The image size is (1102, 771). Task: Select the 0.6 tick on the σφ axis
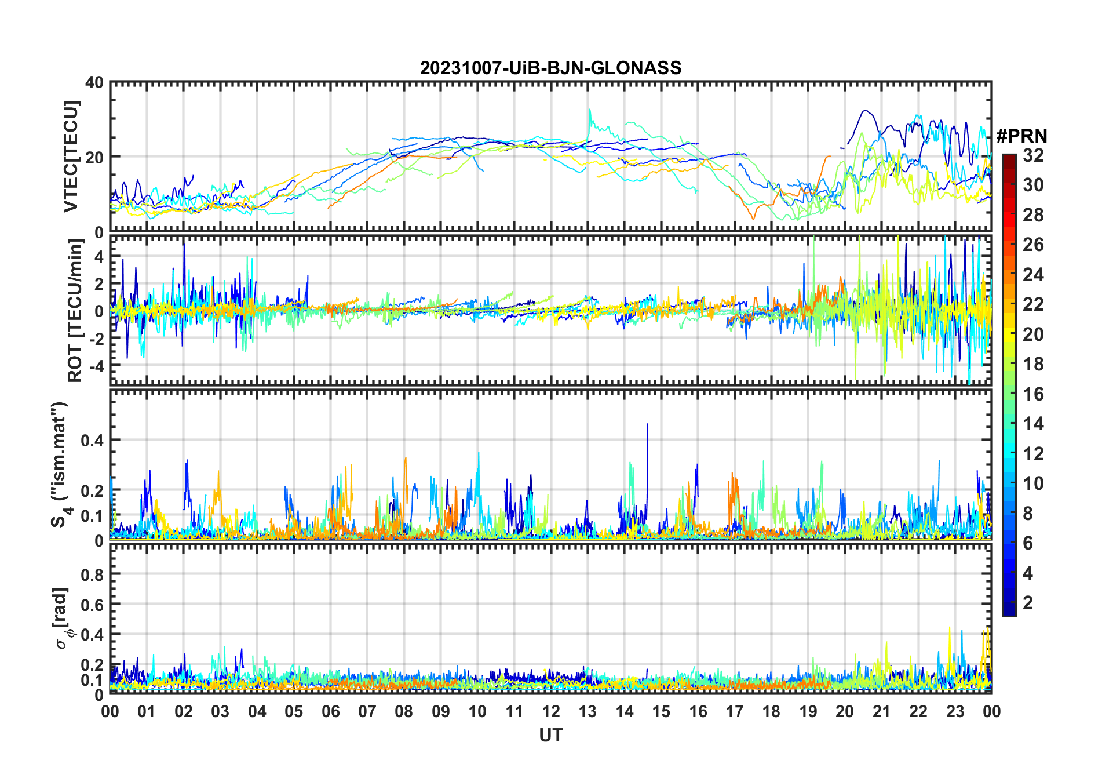93,605
